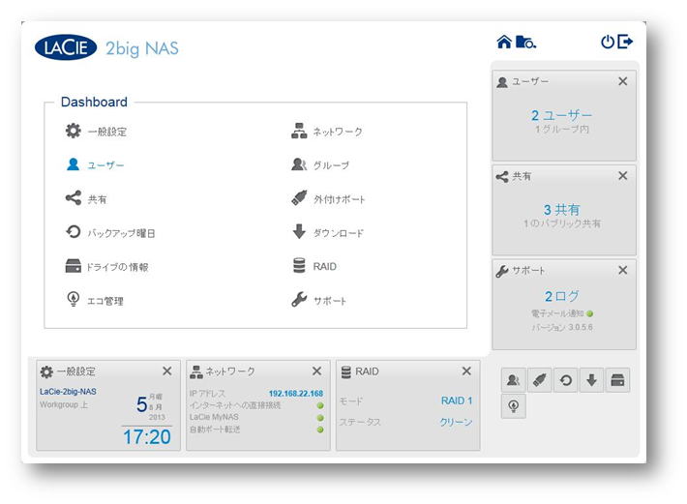
Task: Open ユーザー person icon in Dashboard
Action: (74, 164)
